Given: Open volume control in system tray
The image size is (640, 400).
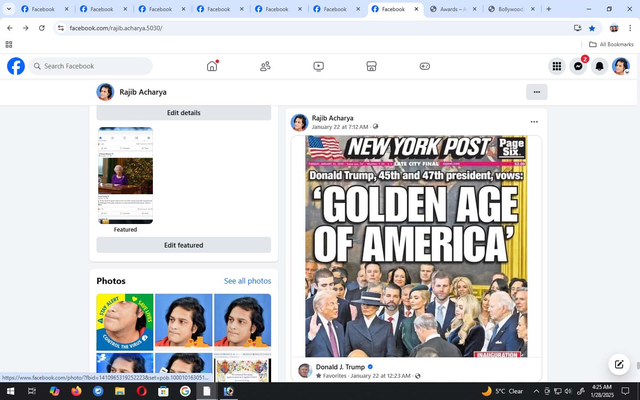Looking at the screenshot, I should click(x=568, y=391).
